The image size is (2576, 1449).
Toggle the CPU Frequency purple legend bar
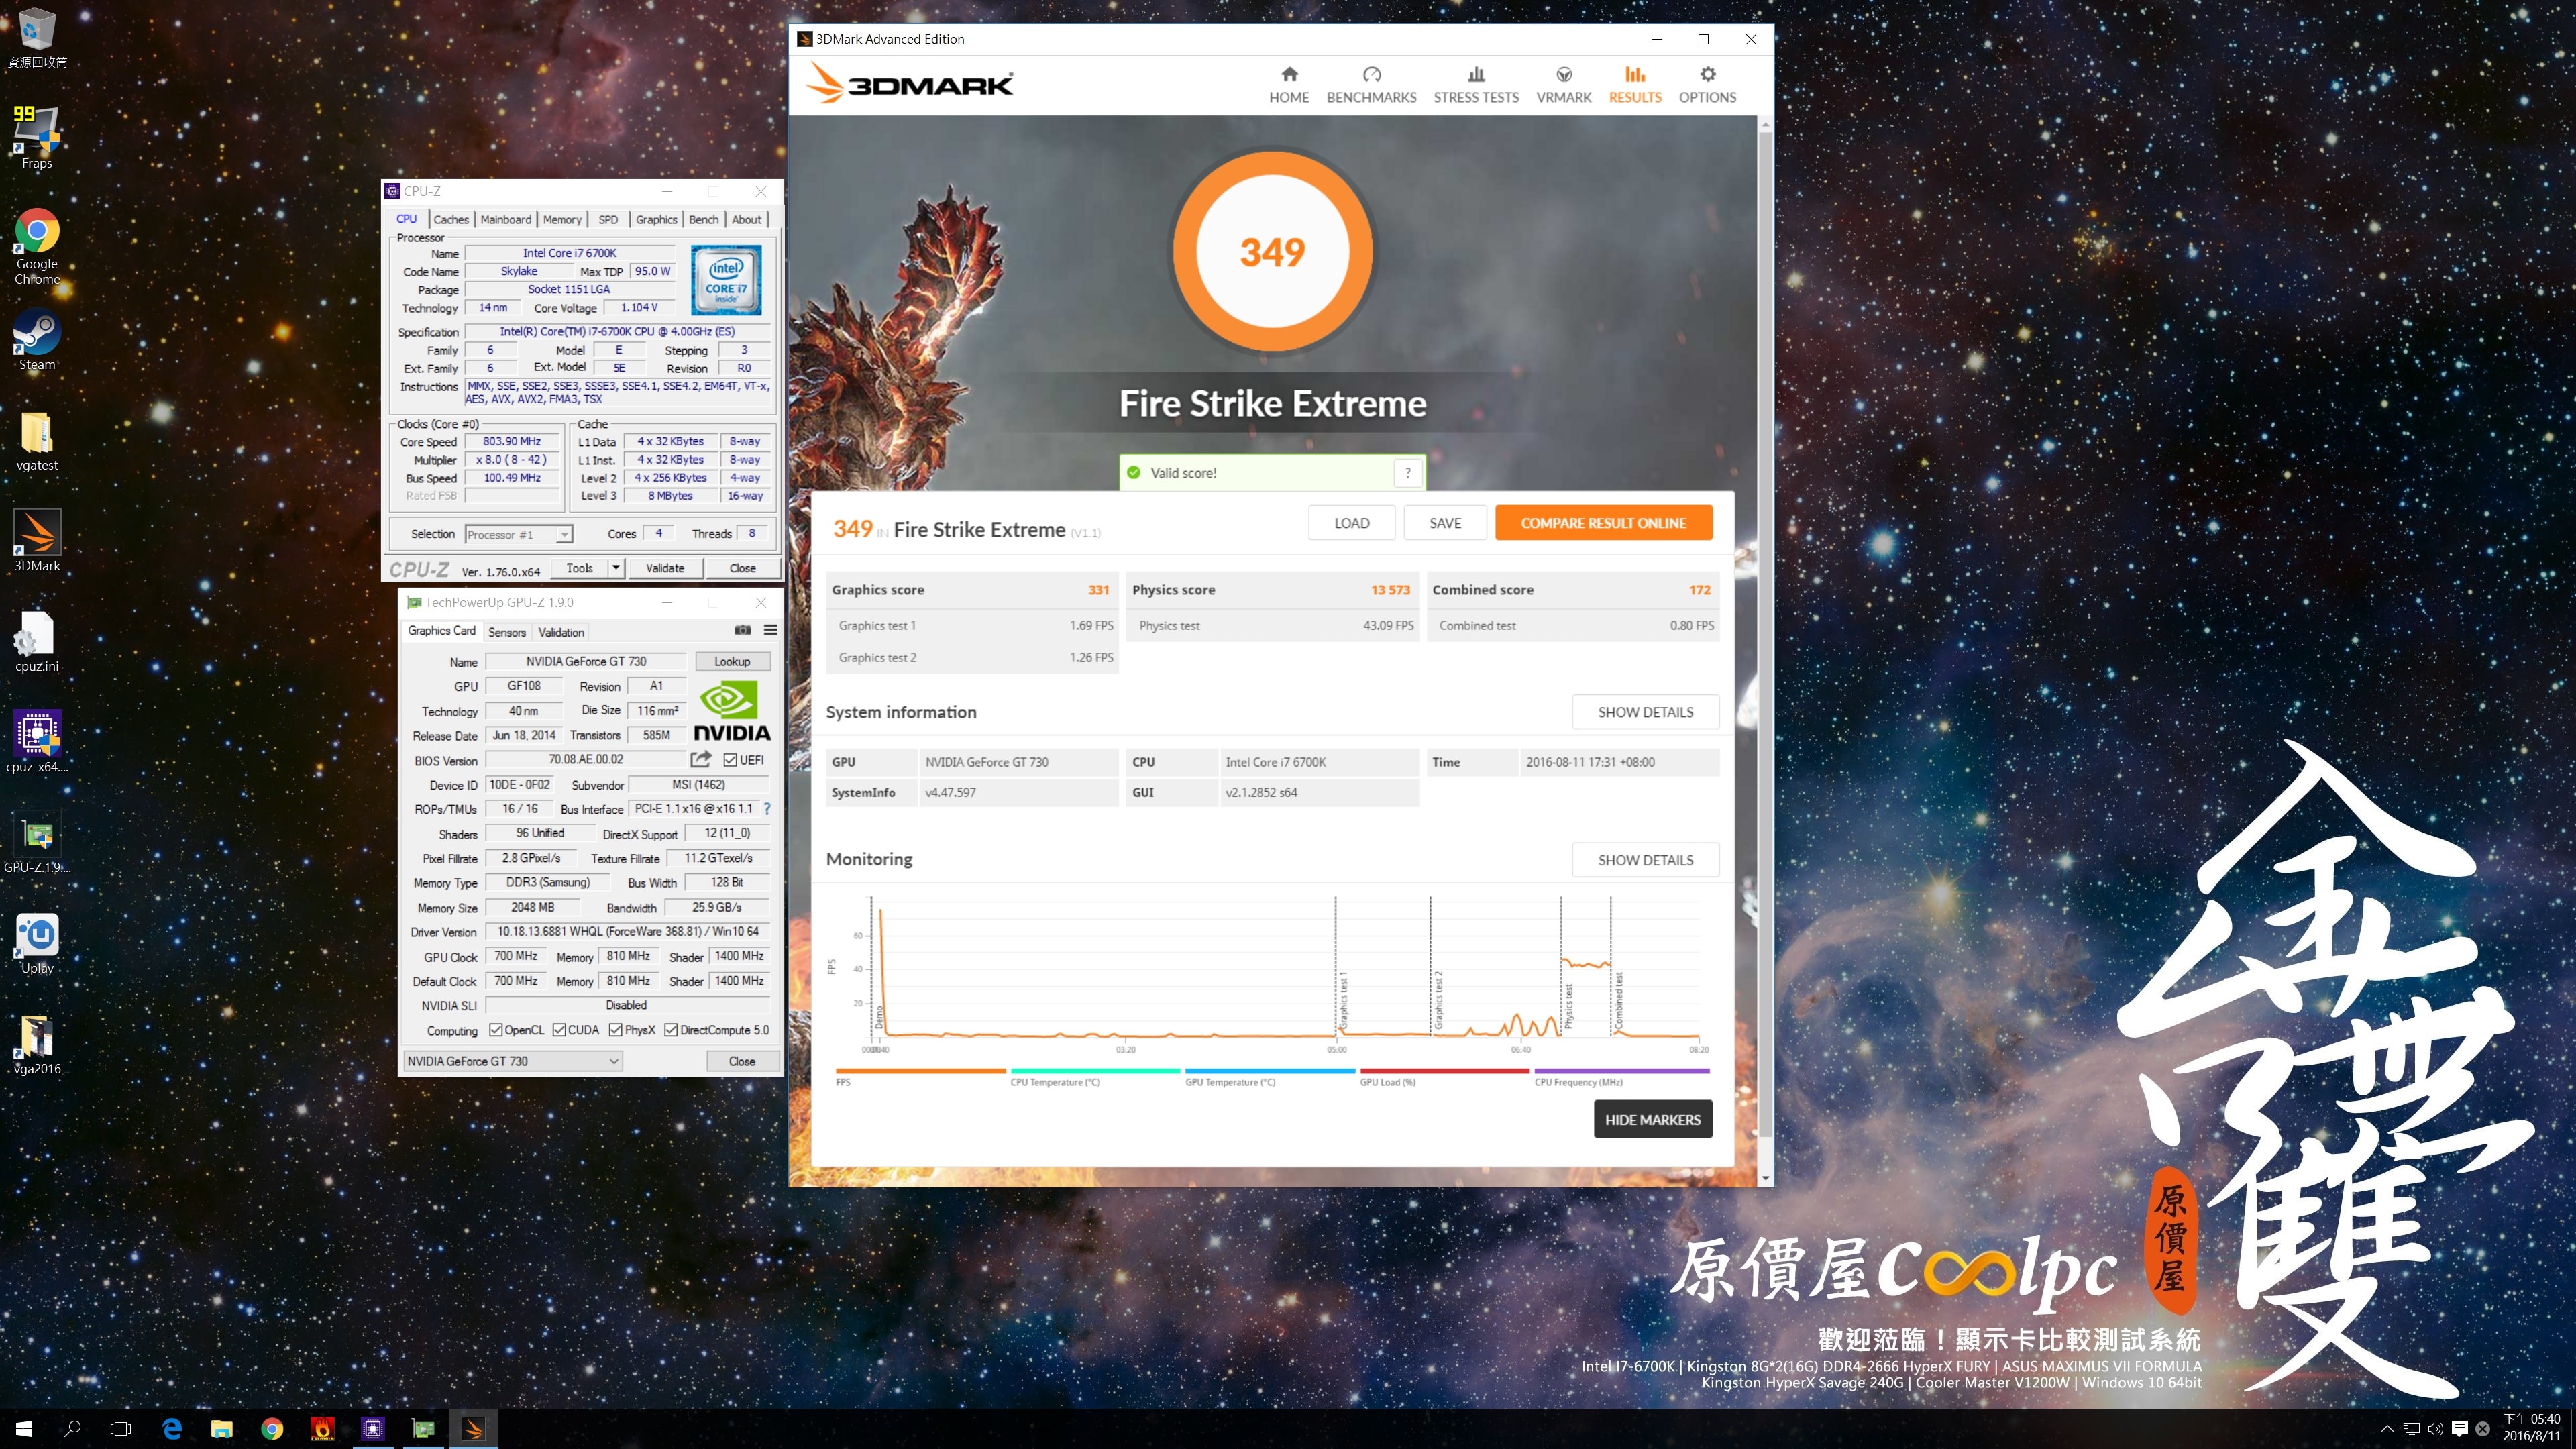tap(1621, 1071)
